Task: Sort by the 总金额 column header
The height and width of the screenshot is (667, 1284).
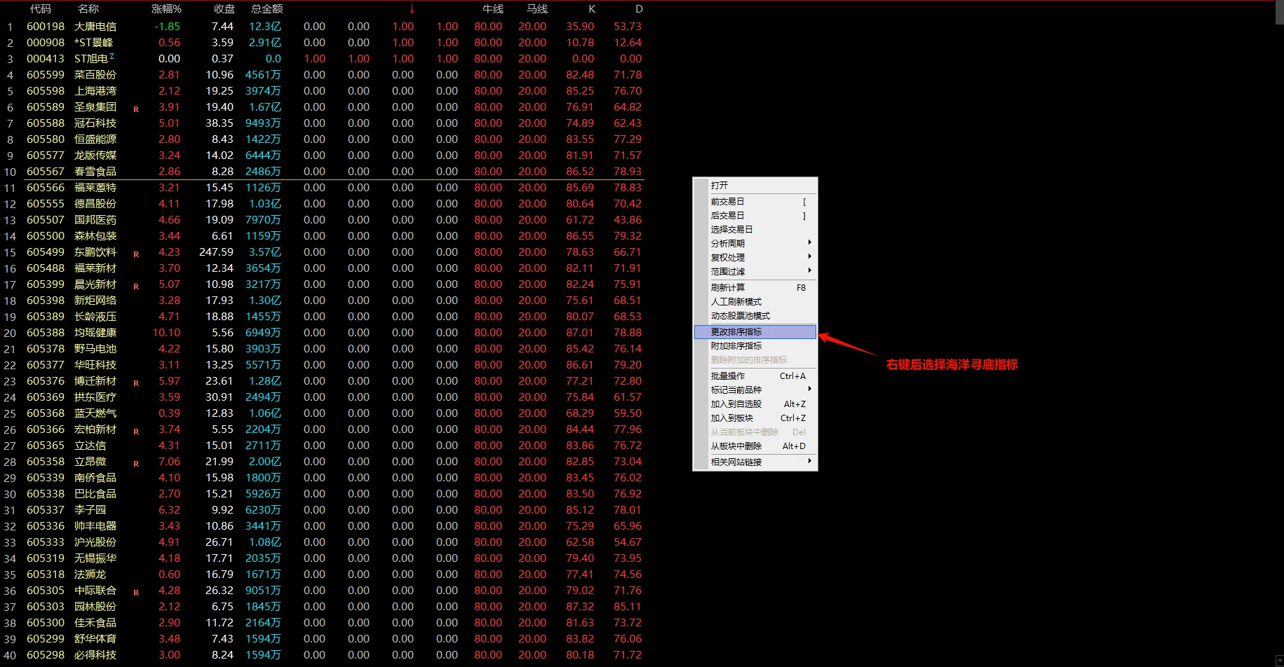Action: (x=267, y=9)
